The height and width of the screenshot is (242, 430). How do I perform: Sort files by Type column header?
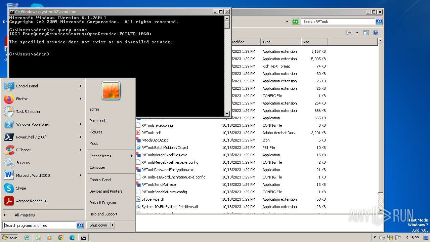point(281,42)
